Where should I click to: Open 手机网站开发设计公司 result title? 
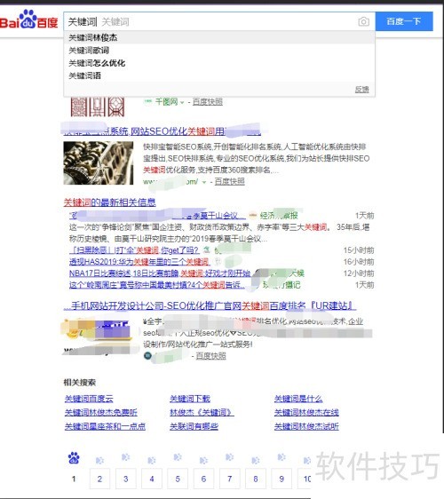[210, 305]
